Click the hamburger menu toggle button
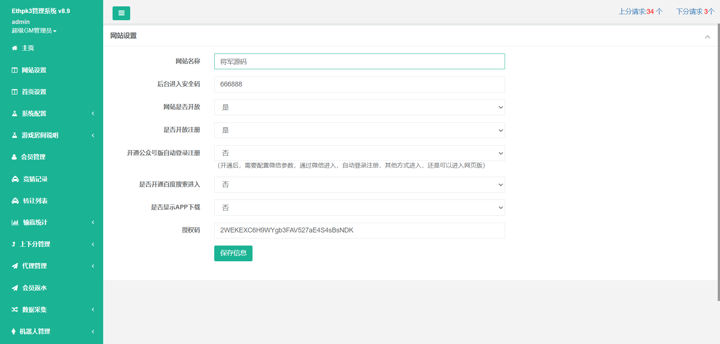 click(121, 13)
